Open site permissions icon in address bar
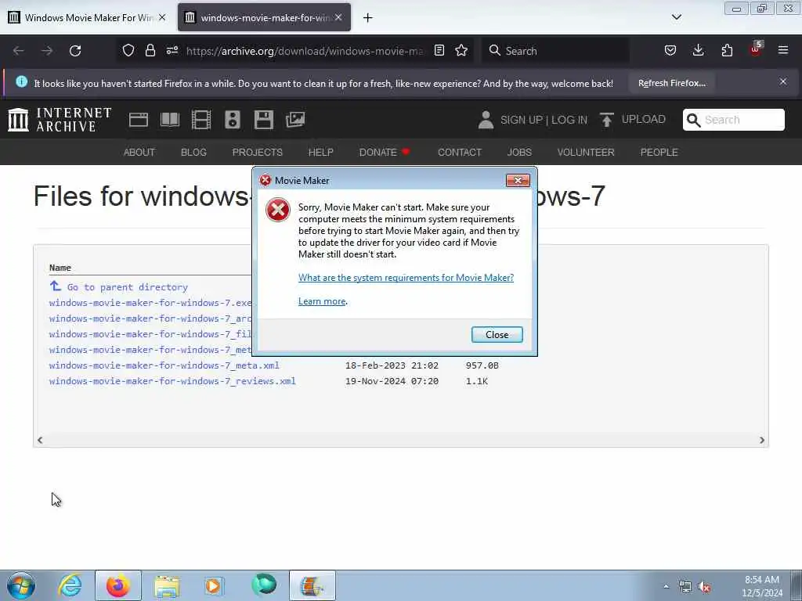 click(172, 50)
